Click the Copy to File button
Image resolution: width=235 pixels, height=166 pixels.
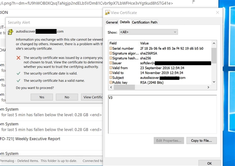(201, 141)
